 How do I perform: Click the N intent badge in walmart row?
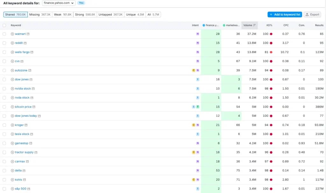coord(197,34)
